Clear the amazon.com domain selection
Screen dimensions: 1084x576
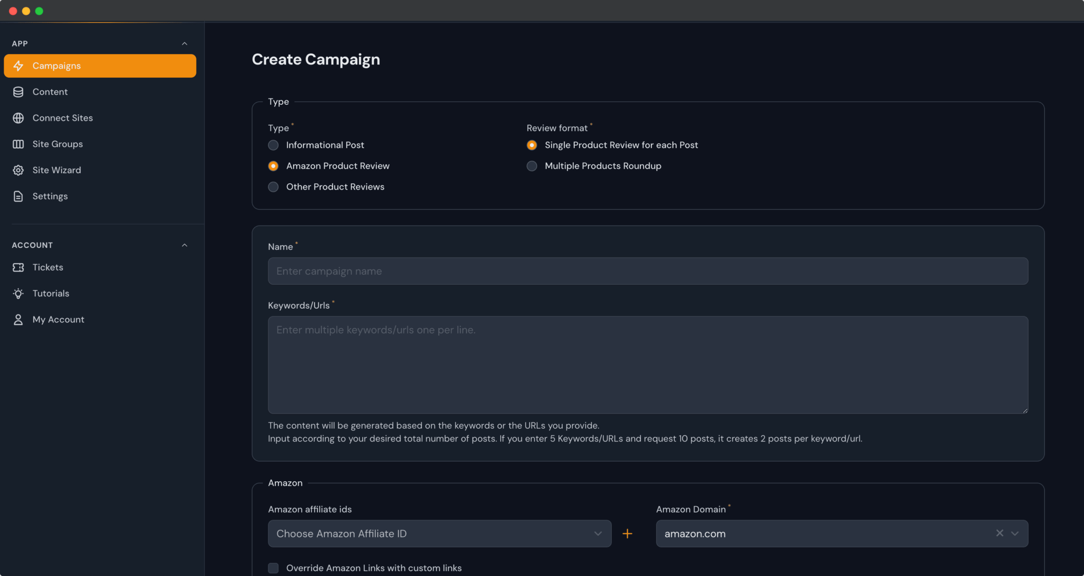(999, 533)
